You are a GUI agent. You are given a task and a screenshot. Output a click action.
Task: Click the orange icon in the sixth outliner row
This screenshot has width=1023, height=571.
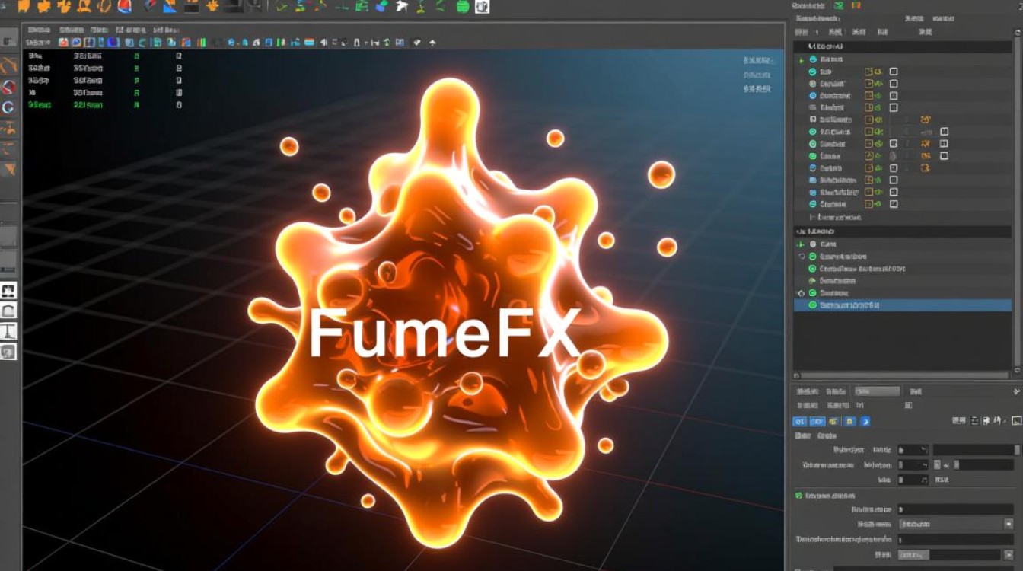coord(926,120)
